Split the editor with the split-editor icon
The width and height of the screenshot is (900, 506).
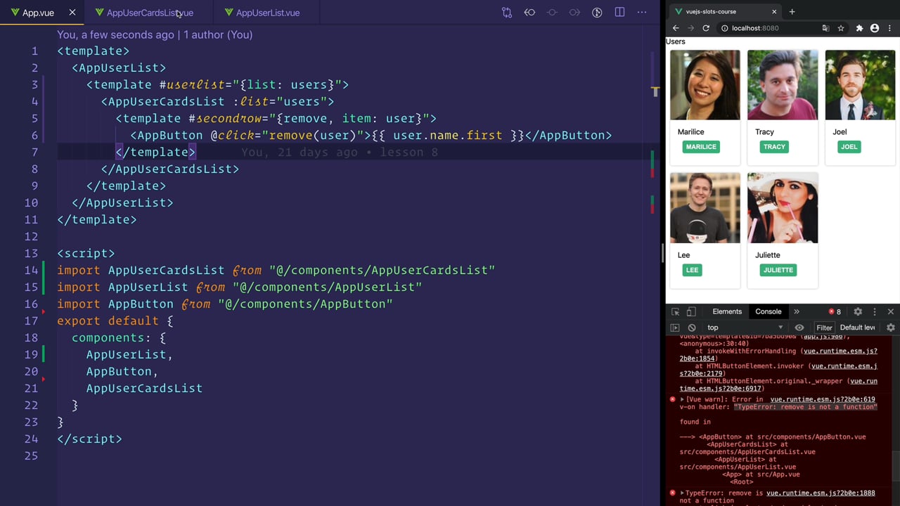619,13
